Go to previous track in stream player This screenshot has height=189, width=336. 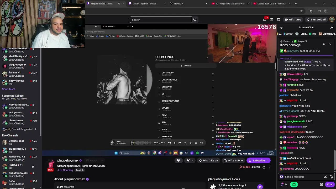pyautogui.click(x=169, y=143)
